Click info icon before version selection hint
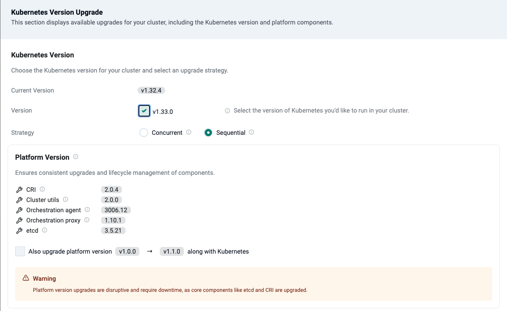The width and height of the screenshot is (507, 311). (227, 111)
